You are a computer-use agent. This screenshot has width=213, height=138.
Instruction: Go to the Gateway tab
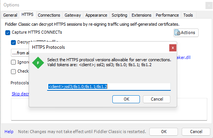click(73, 15)
